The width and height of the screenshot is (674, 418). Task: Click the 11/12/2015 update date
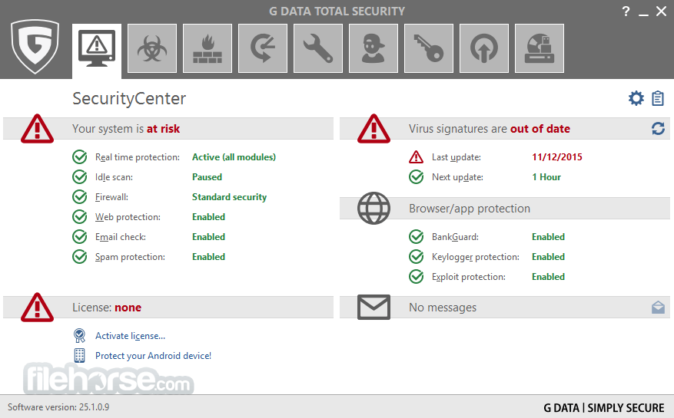click(x=557, y=157)
